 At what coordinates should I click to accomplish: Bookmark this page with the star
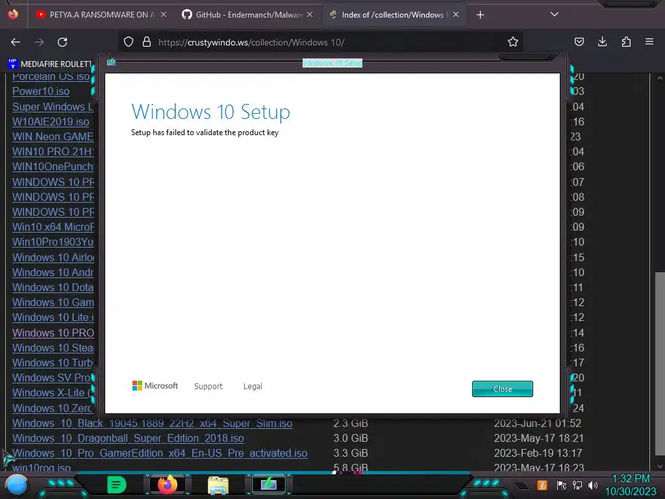(x=513, y=42)
